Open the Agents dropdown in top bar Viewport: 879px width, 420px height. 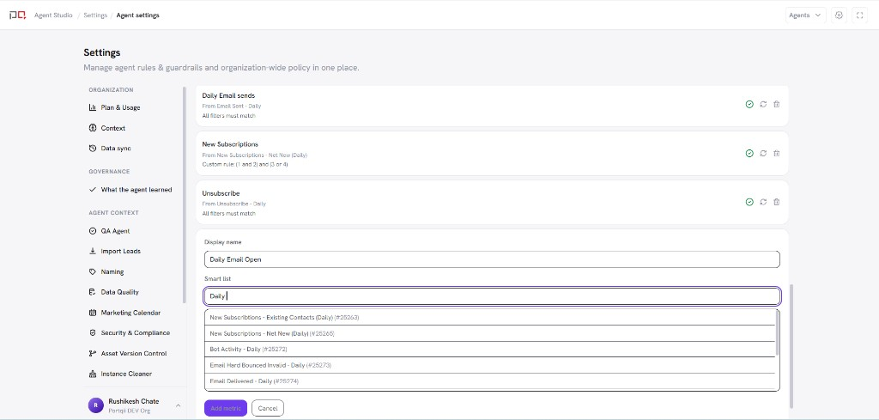(x=805, y=15)
